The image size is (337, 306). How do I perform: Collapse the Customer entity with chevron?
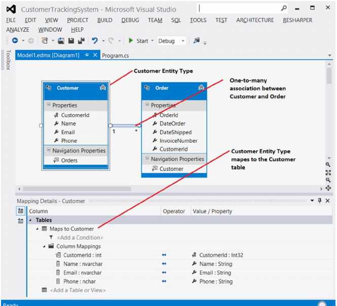point(103,87)
